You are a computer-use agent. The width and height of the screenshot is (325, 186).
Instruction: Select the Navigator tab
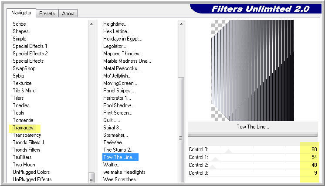pyautogui.click(x=21, y=13)
